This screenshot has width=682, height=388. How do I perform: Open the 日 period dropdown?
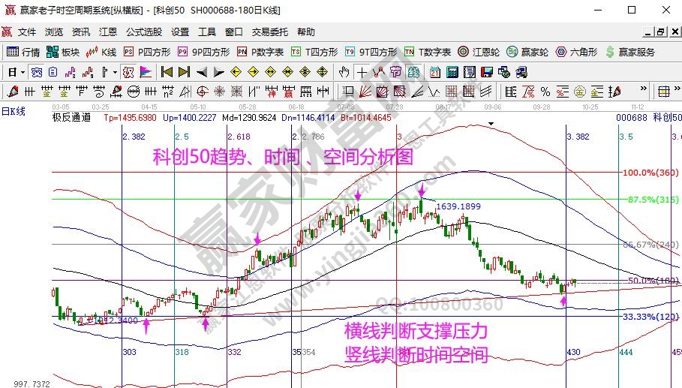(x=17, y=72)
